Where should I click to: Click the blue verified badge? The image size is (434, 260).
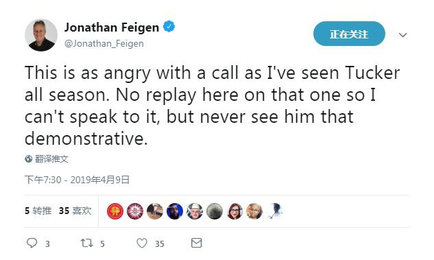pyautogui.click(x=169, y=27)
